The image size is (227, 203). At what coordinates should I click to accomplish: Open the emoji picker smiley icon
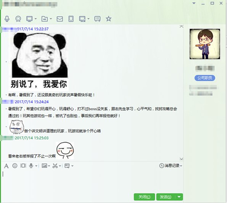pyautogui.click(x=15, y=166)
